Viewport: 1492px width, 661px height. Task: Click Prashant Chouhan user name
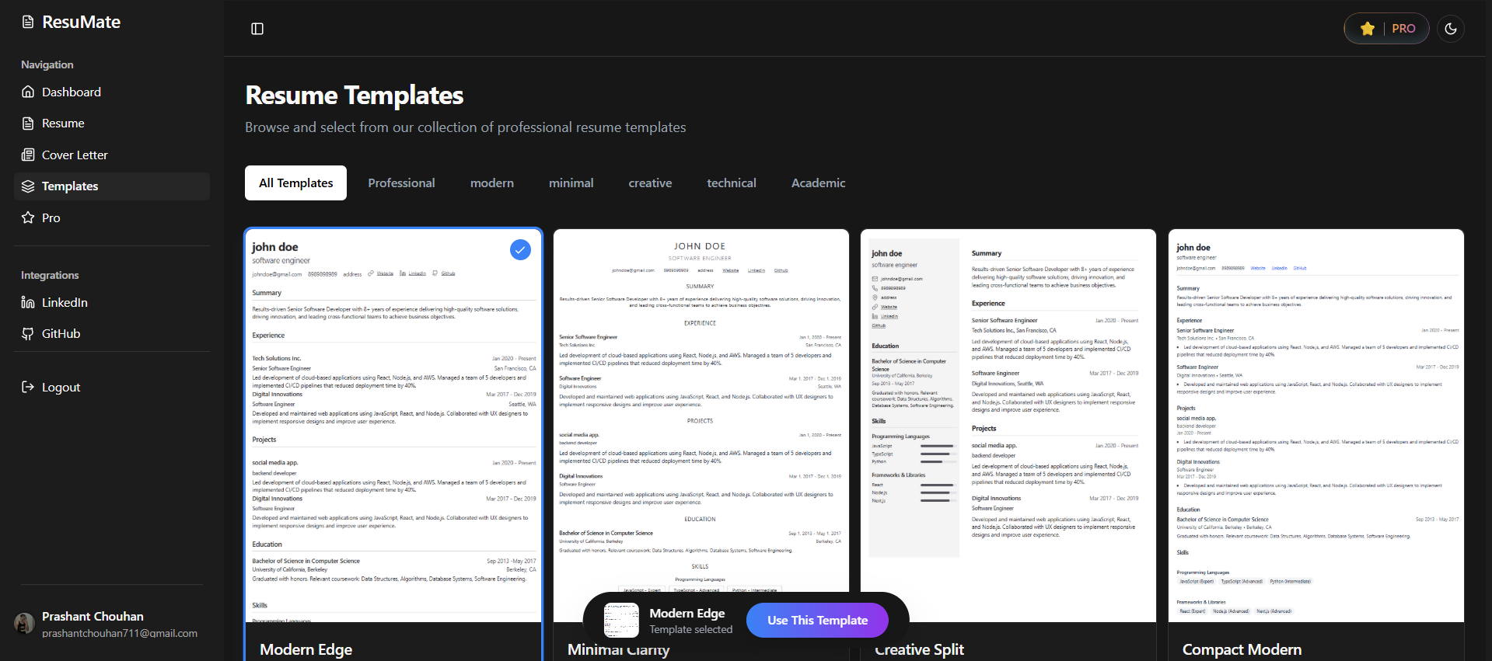[x=93, y=617]
